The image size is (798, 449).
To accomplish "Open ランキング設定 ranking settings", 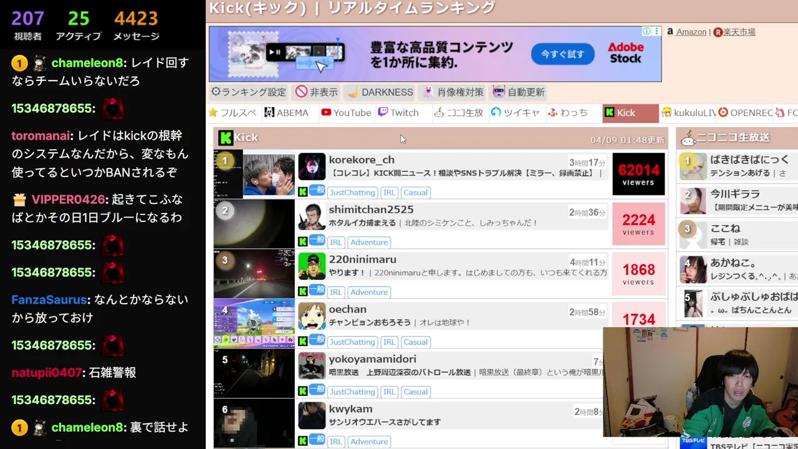I will coord(249,92).
